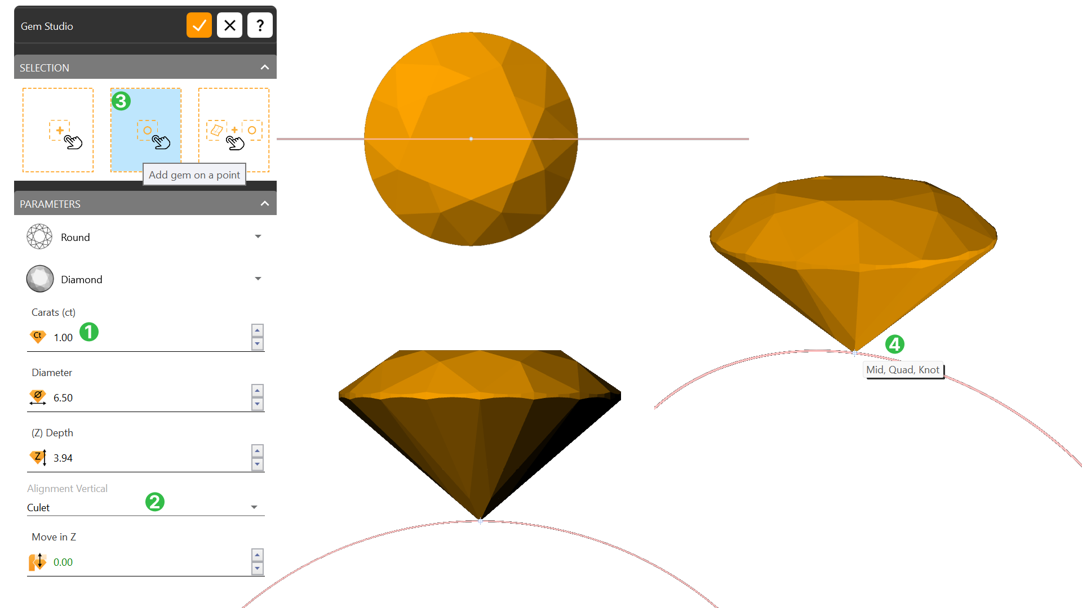This screenshot has height=608, width=1082.
Task: Open help with the question mark button
Action: click(x=260, y=25)
